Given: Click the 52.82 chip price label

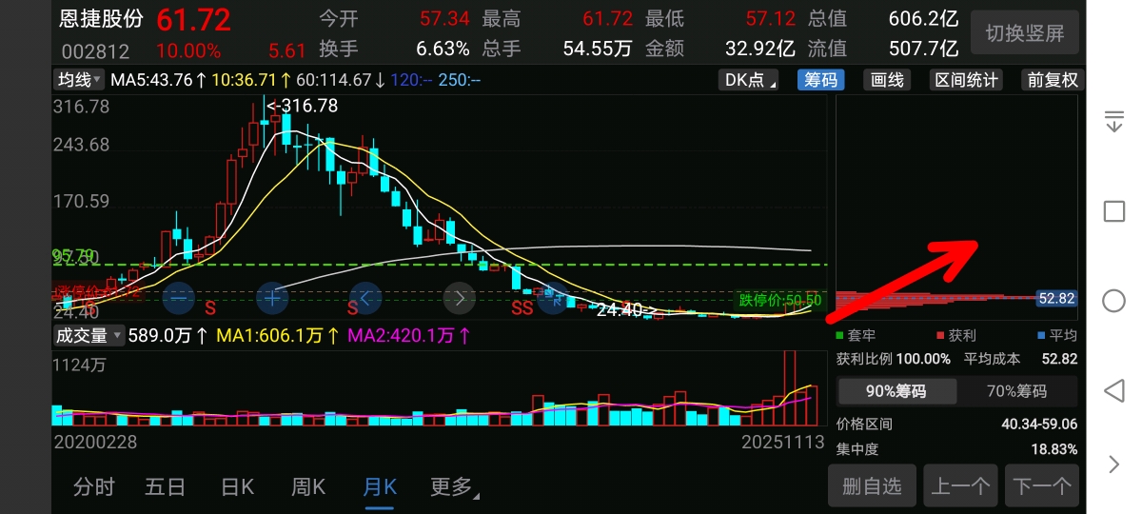Looking at the screenshot, I should click(x=1056, y=299).
